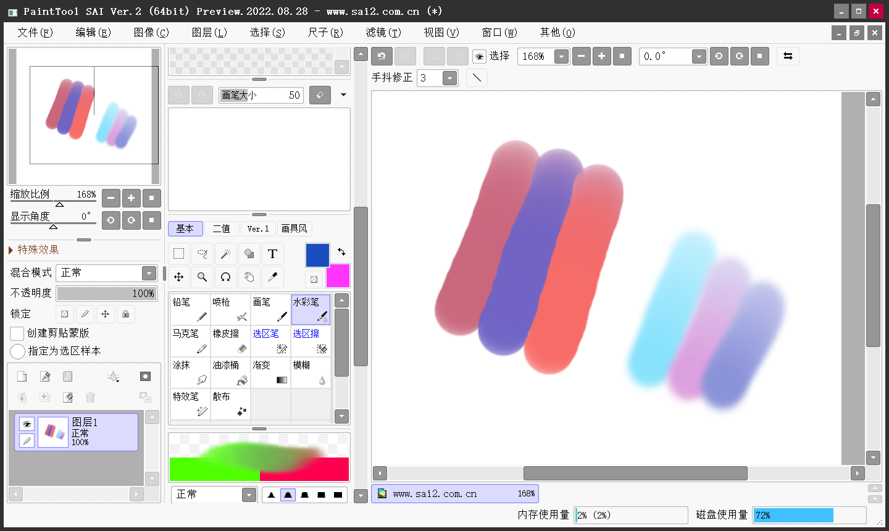Viewport: 889px width, 531px height.
Task: Enable 创建剪贴蒙版 checkbox
Action: [17, 333]
